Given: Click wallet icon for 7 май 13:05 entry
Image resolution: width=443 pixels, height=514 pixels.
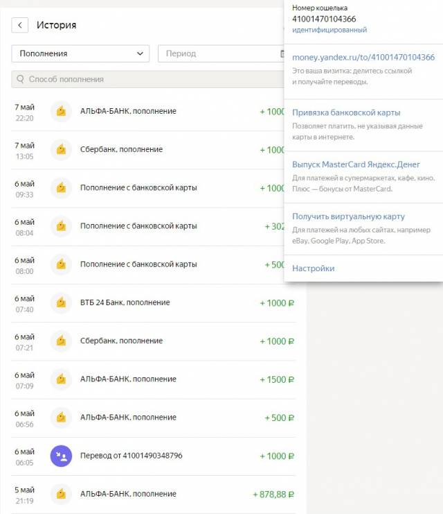Looking at the screenshot, I should tap(61, 149).
